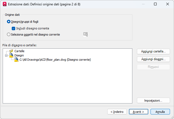
Task: Select the Cartelle tree item
Action: (x=19, y=51)
